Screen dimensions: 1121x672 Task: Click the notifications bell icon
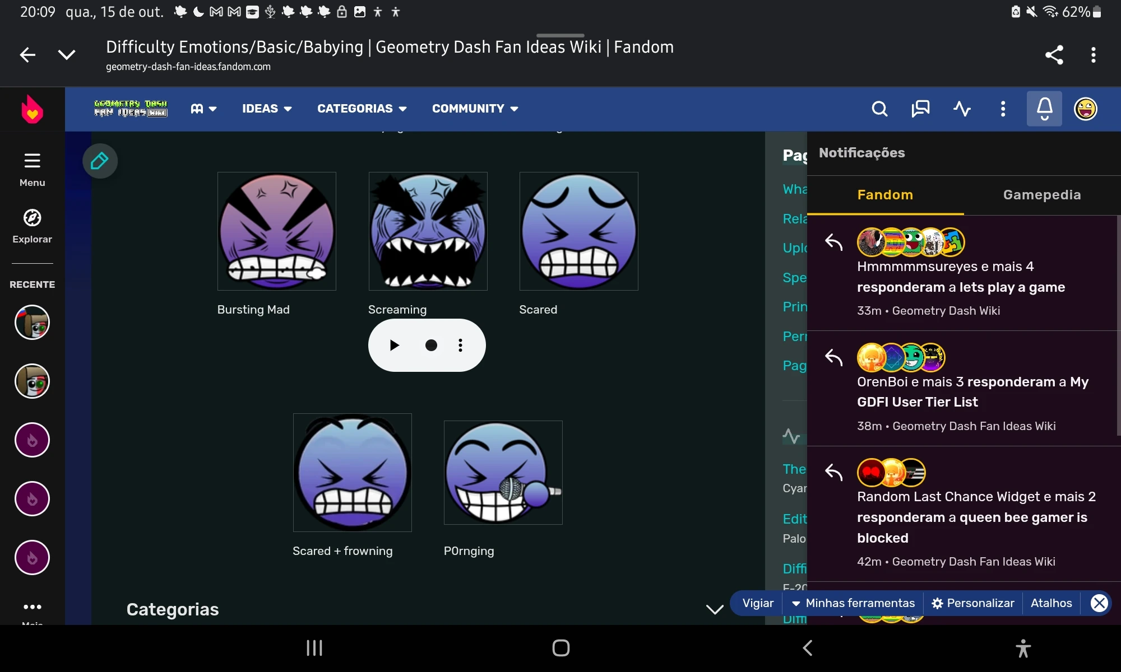tap(1044, 109)
